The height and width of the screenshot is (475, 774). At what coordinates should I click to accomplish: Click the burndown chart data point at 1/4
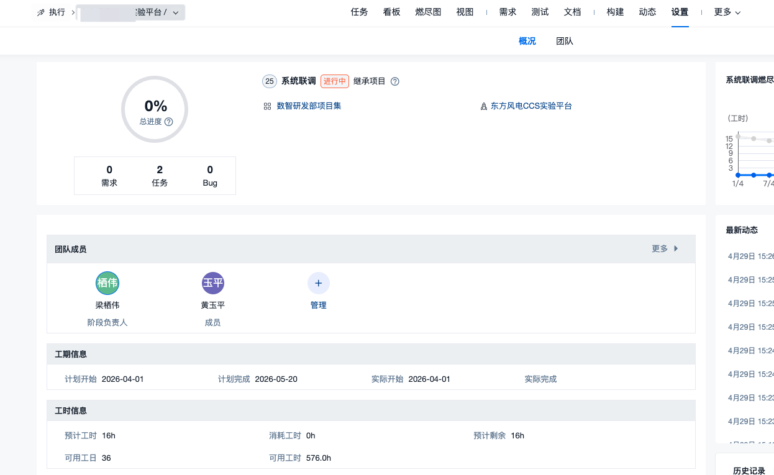[738, 175]
